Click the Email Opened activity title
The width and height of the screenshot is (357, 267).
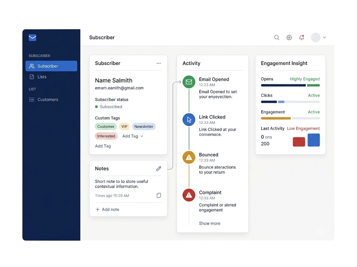point(214,79)
